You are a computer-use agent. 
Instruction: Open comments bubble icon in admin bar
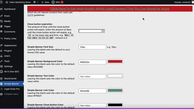pyautogui.click(x=35, y=2)
